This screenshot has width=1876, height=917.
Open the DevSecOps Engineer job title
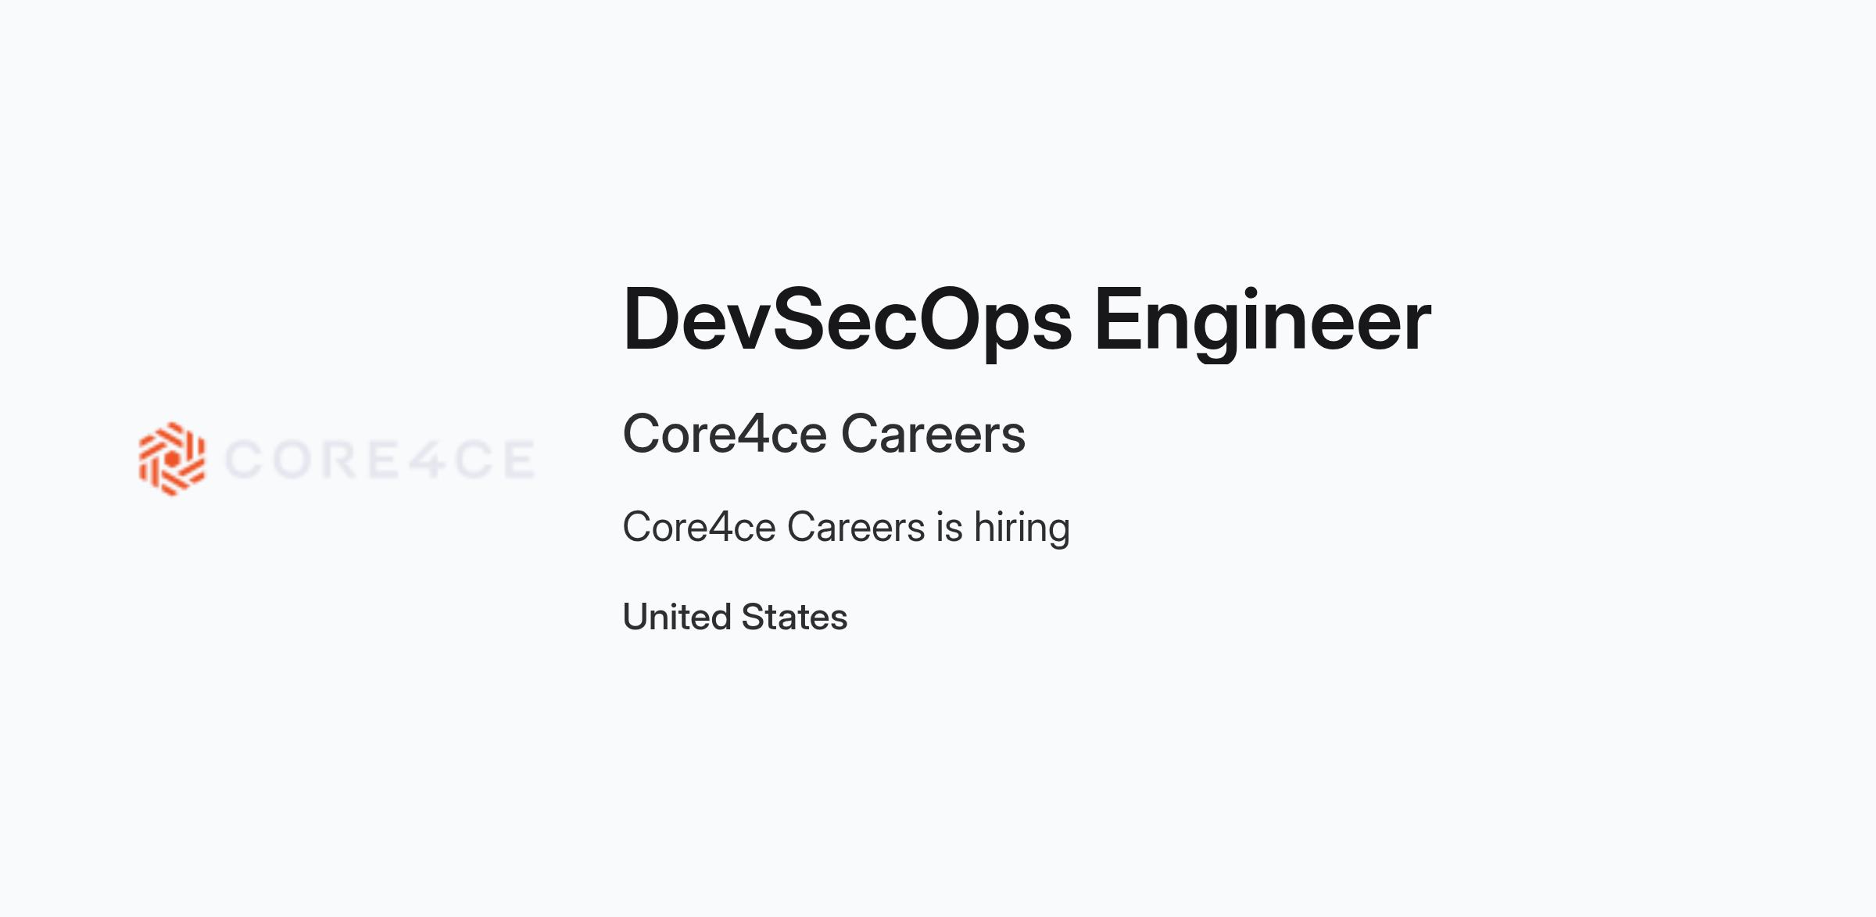point(1027,321)
